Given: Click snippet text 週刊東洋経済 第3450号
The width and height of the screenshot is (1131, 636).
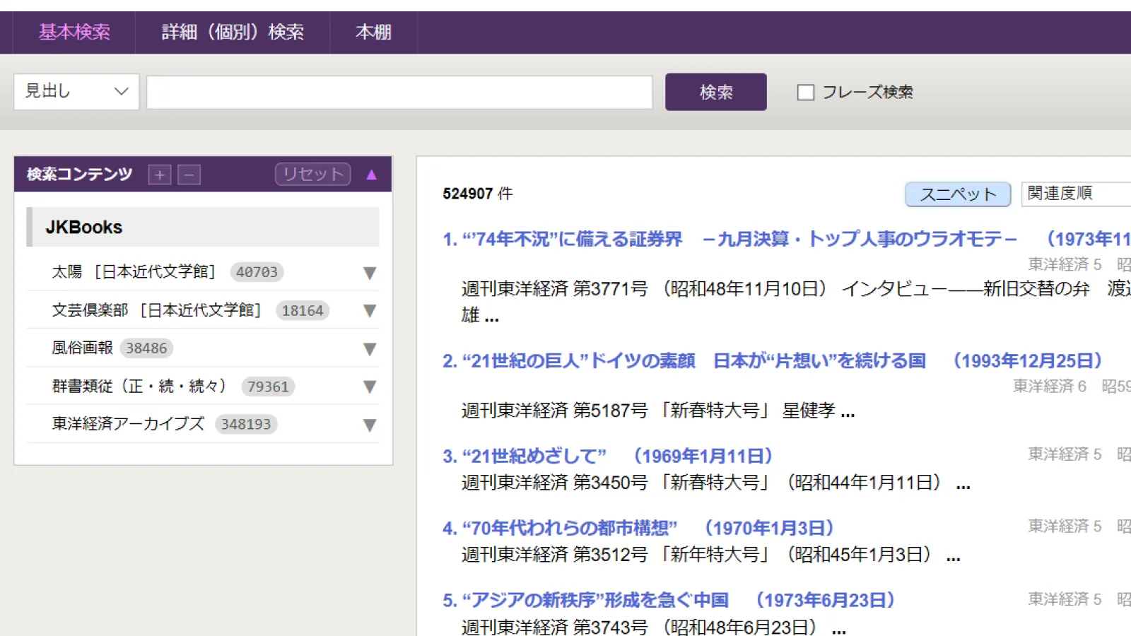Looking at the screenshot, I should pyautogui.click(x=555, y=482).
